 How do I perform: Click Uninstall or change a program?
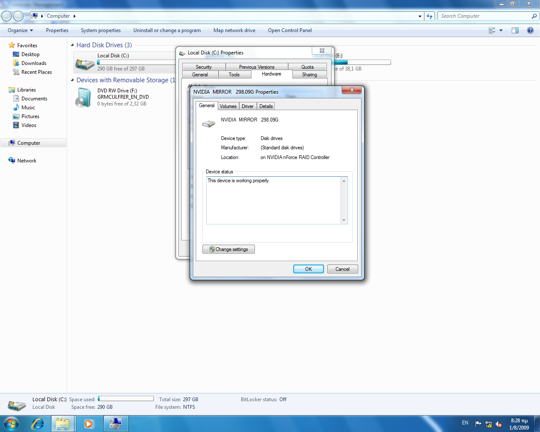pos(167,30)
